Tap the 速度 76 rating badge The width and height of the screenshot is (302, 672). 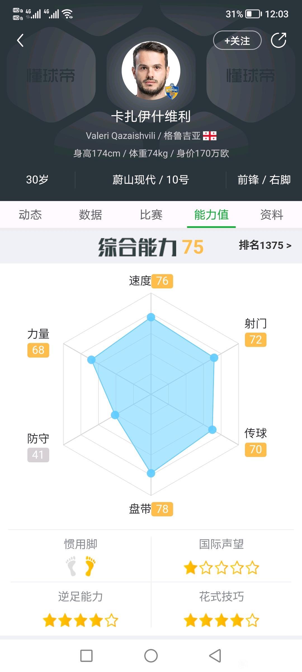(x=162, y=281)
